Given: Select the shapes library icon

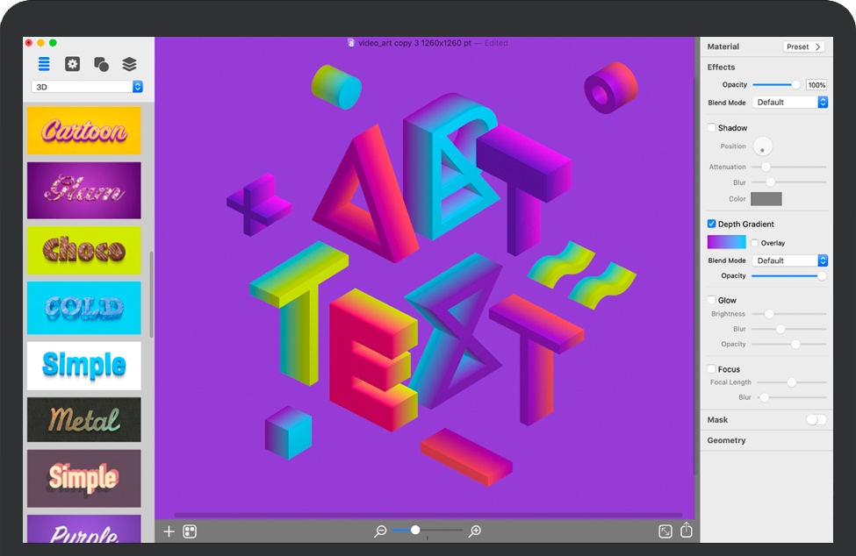Looking at the screenshot, I should pos(101,64).
